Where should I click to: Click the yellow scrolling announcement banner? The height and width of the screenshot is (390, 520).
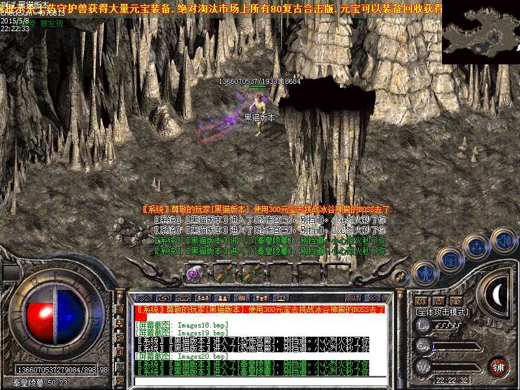tap(221, 8)
